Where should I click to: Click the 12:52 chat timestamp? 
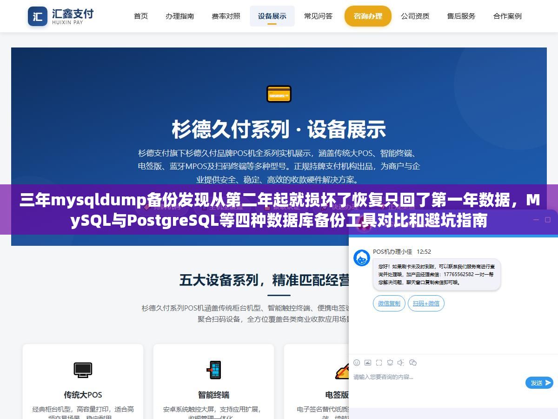pyautogui.click(x=424, y=251)
